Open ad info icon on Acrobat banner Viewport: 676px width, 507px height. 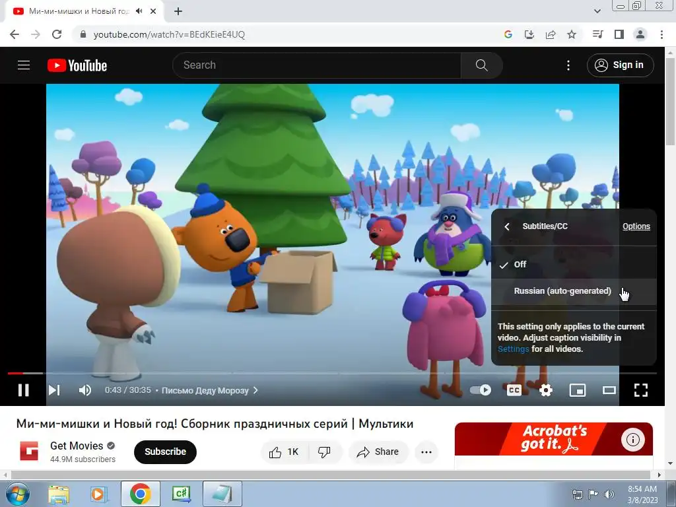pos(632,440)
